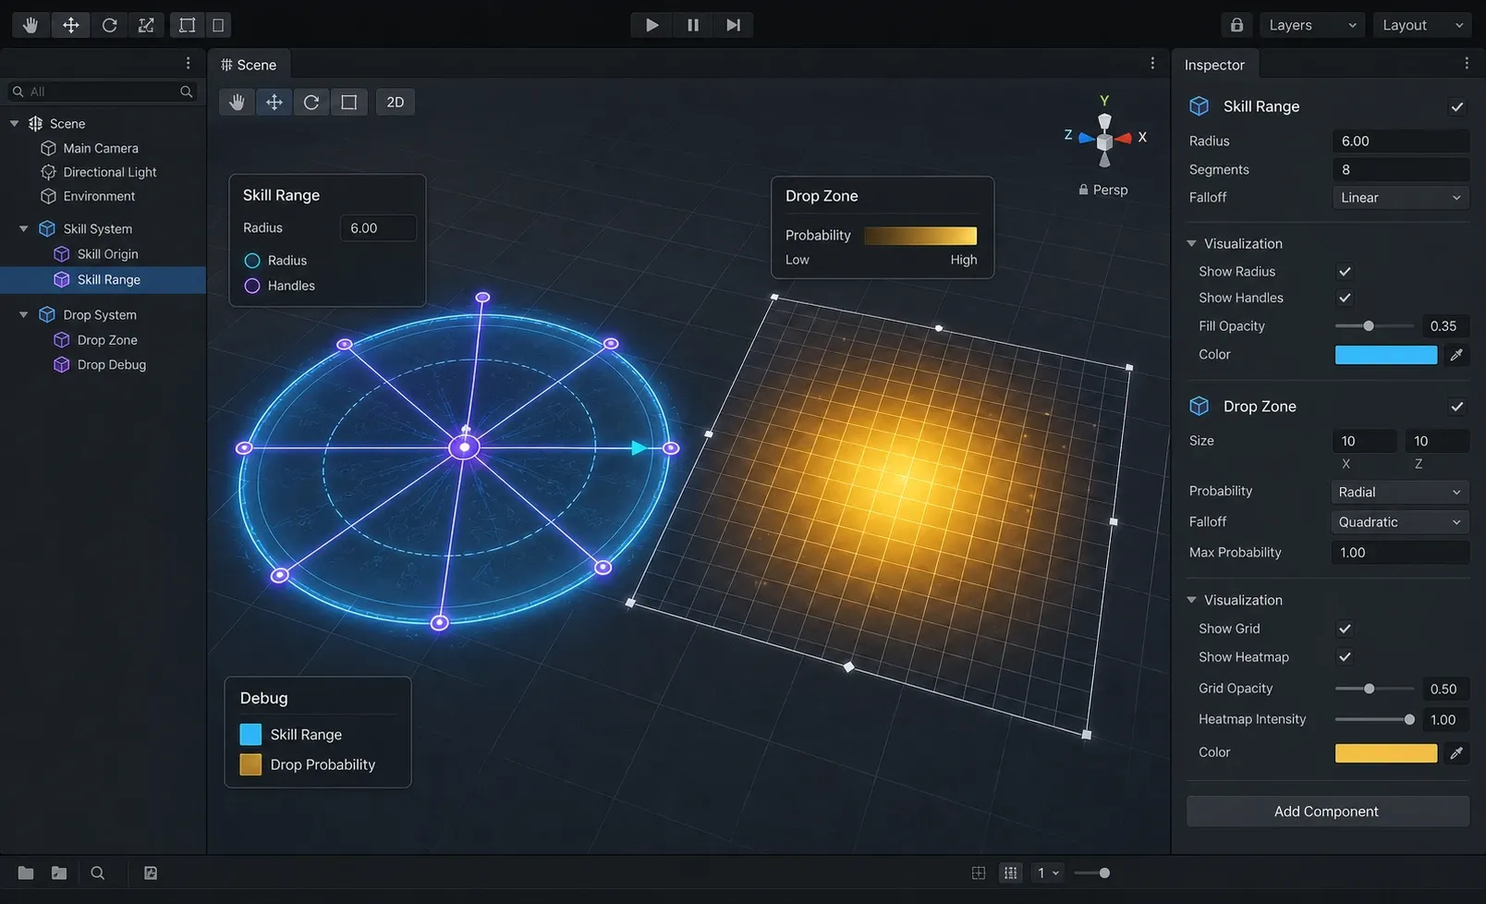Click the Pause button
Image resolution: width=1486 pixels, height=904 pixels.
coord(693,25)
